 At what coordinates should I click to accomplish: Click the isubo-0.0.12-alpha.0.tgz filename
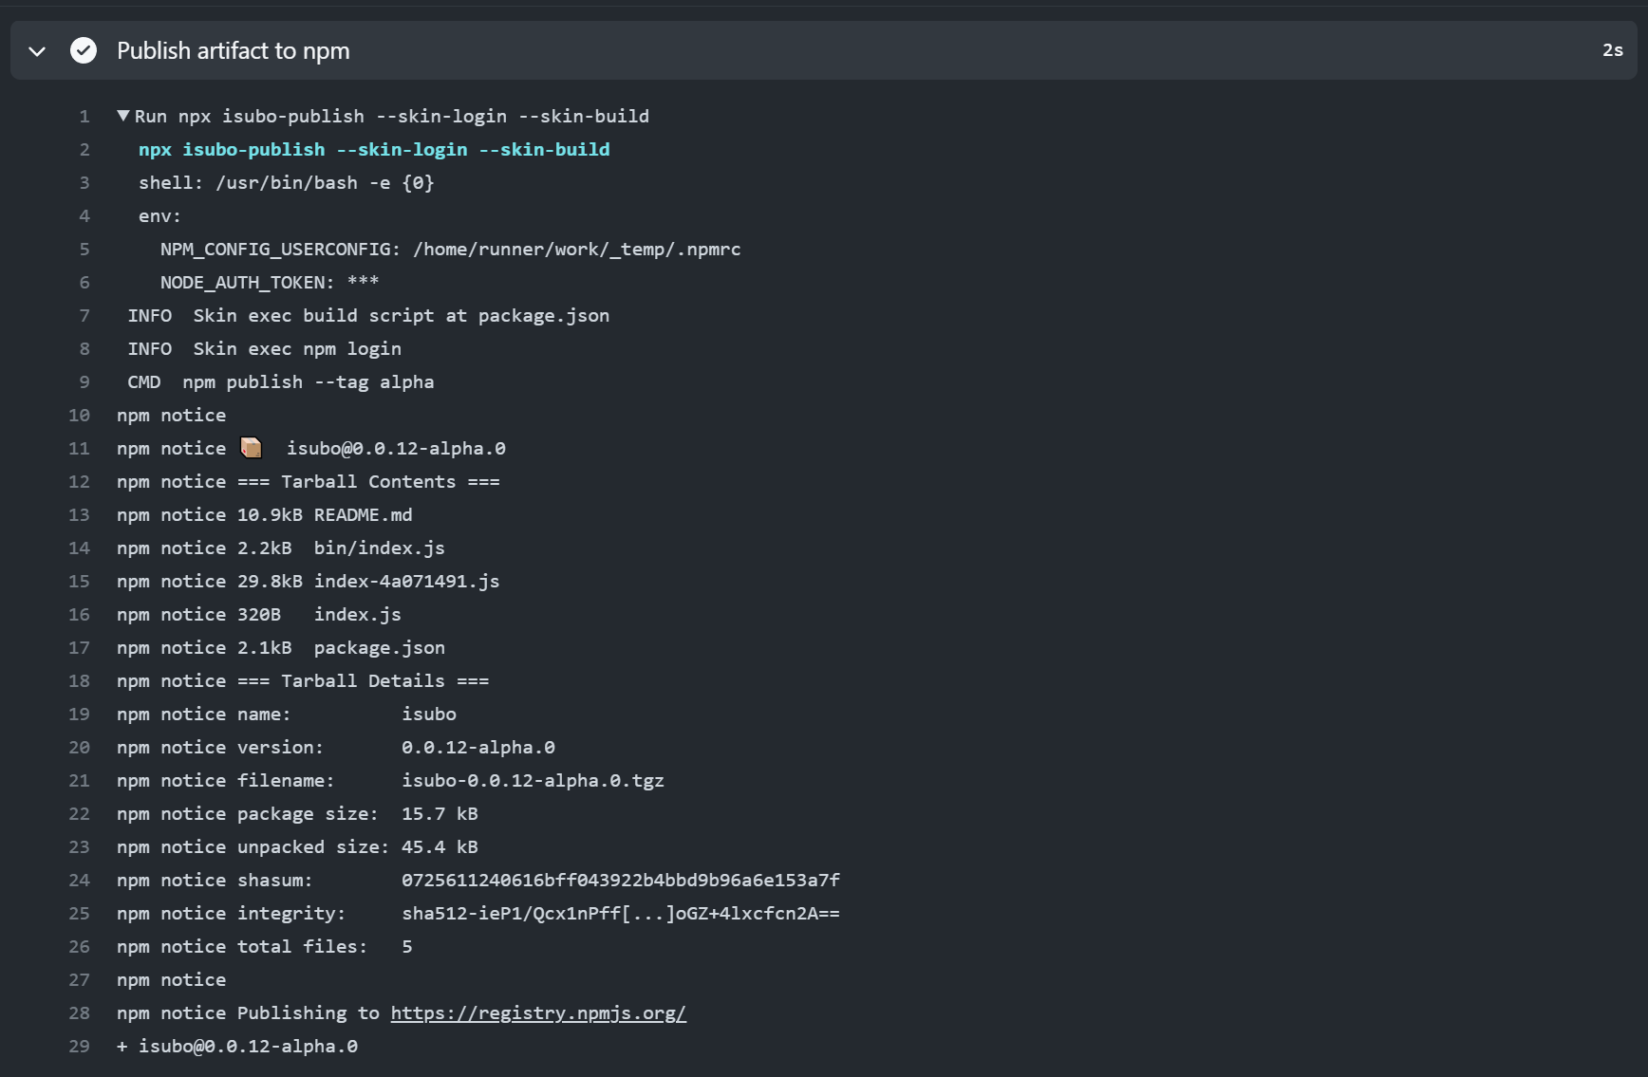pyautogui.click(x=533, y=780)
